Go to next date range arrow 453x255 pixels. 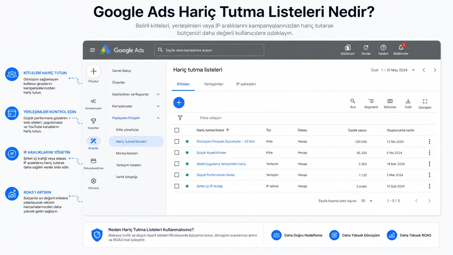tap(435, 70)
